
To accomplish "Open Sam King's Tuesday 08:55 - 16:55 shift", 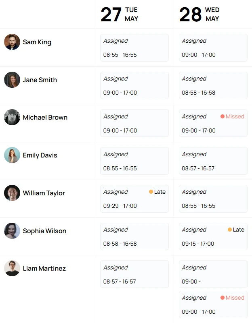I will 134,48.
